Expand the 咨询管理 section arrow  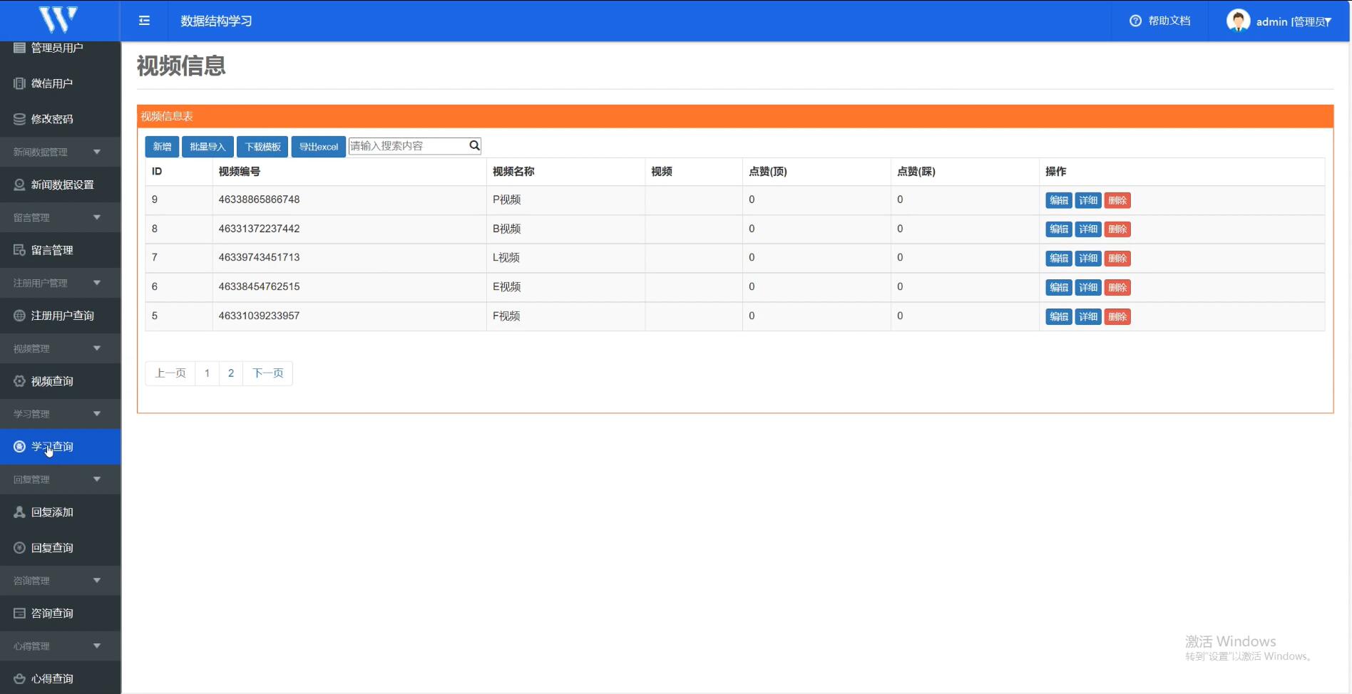(97, 581)
